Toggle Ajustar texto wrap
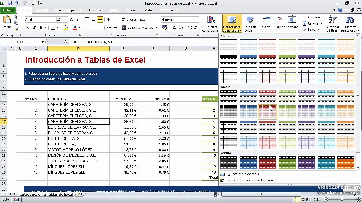 (134, 19)
